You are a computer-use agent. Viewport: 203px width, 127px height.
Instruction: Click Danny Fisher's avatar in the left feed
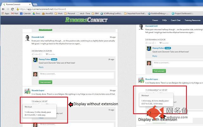pyautogui.click(x=35, y=60)
